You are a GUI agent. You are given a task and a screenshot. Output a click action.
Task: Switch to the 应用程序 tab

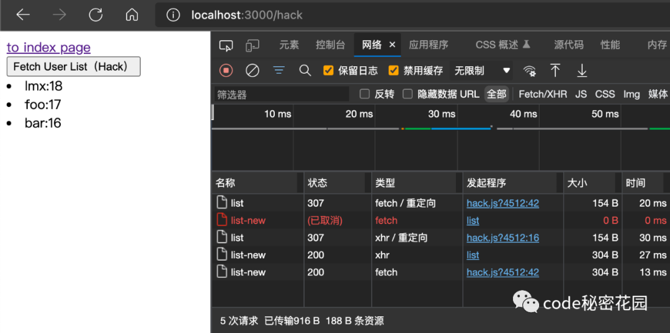(x=429, y=45)
